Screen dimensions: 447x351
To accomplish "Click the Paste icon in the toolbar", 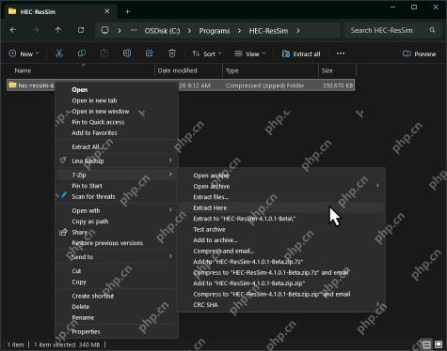I will point(104,53).
